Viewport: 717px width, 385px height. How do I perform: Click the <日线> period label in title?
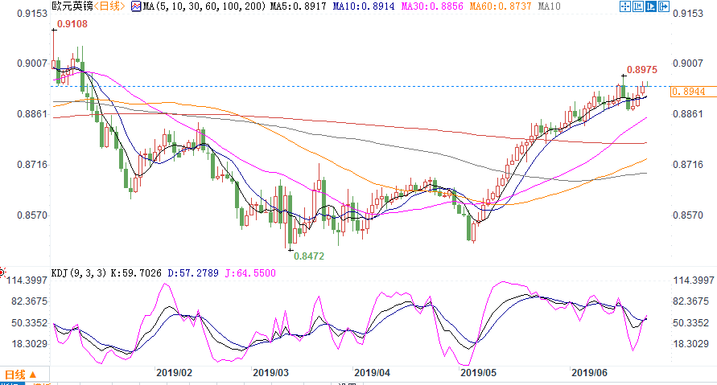pyautogui.click(x=109, y=6)
